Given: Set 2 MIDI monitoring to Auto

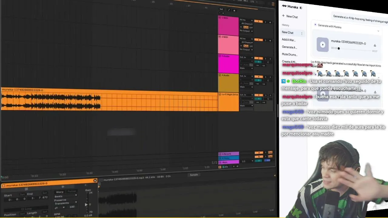Looking at the screenshot, I should (246, 46).
